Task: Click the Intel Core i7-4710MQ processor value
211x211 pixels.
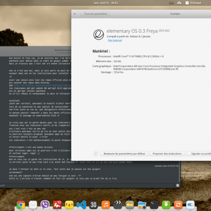Action: 138,56
